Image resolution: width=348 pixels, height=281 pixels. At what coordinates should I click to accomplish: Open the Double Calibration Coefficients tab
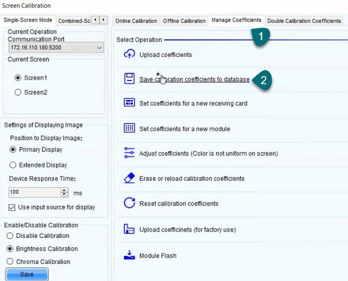(304, 21)
